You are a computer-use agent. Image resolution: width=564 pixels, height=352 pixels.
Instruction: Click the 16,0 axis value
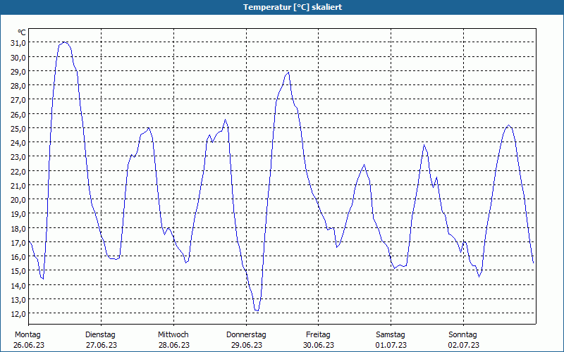[x=18, y=256]
